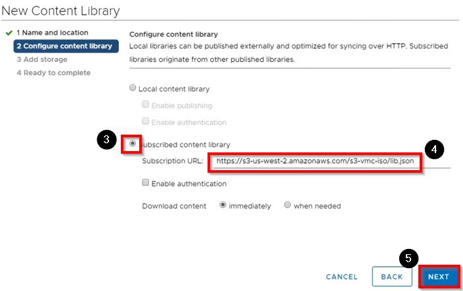Screen dimensions: 463x291
Task: Open step 1 Name and location
Action: (52, 33)
